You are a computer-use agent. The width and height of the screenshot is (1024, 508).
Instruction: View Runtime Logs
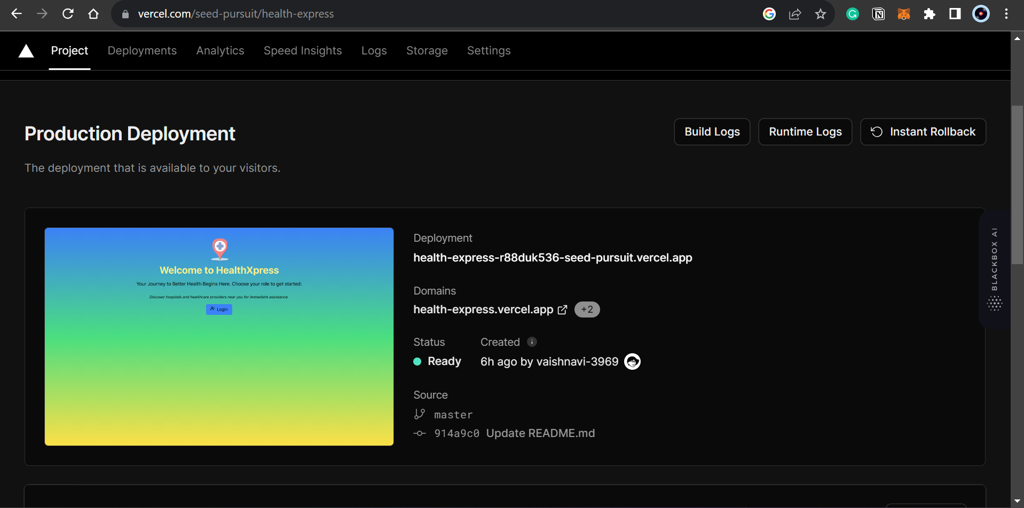coord(805,132)
